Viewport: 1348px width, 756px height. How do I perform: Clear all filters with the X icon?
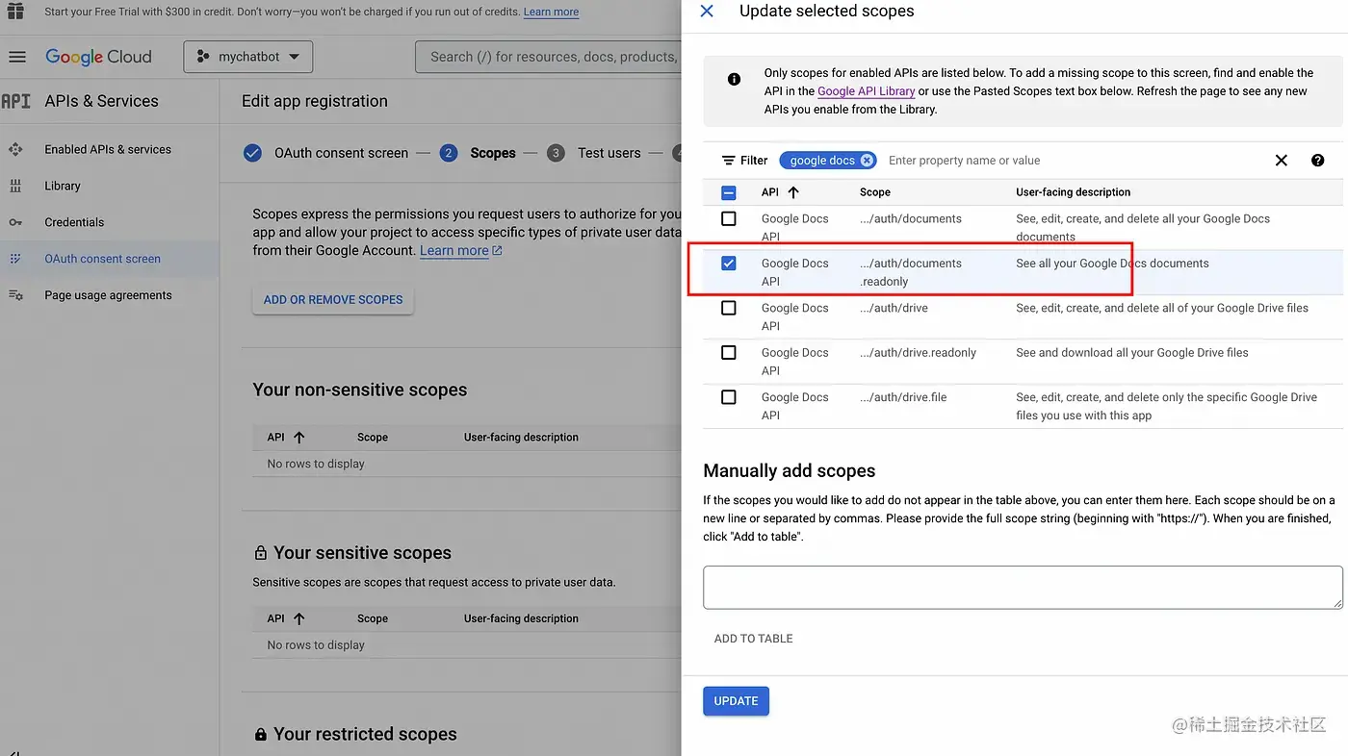click(1281, 161)
